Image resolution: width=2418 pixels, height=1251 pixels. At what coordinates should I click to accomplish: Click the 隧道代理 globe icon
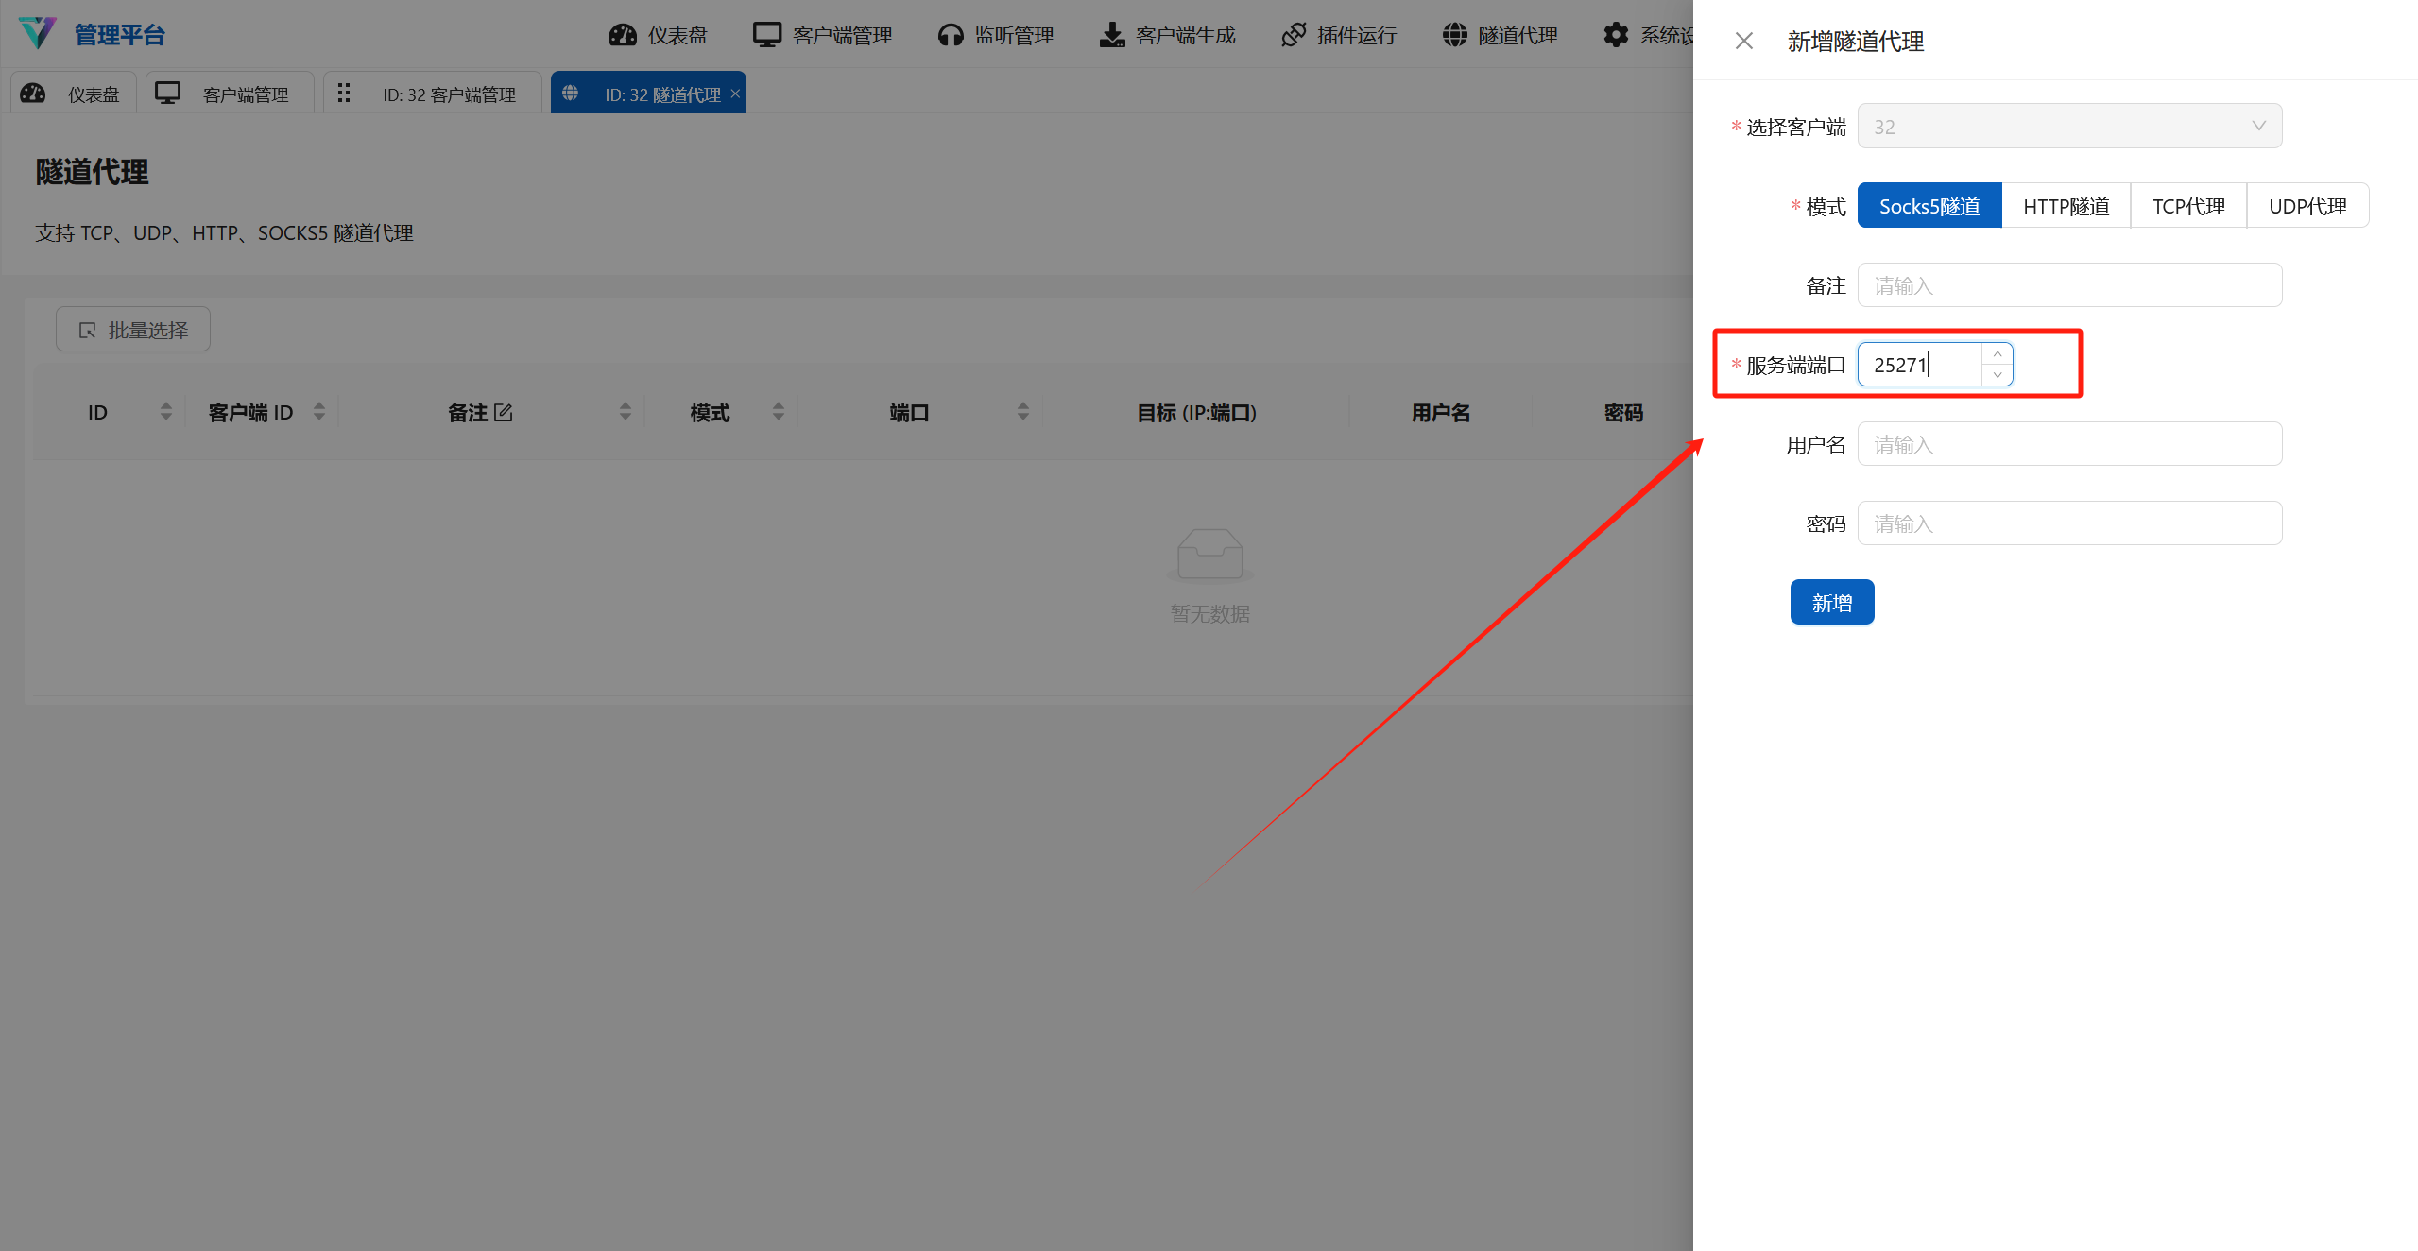tap(1454, 34)
